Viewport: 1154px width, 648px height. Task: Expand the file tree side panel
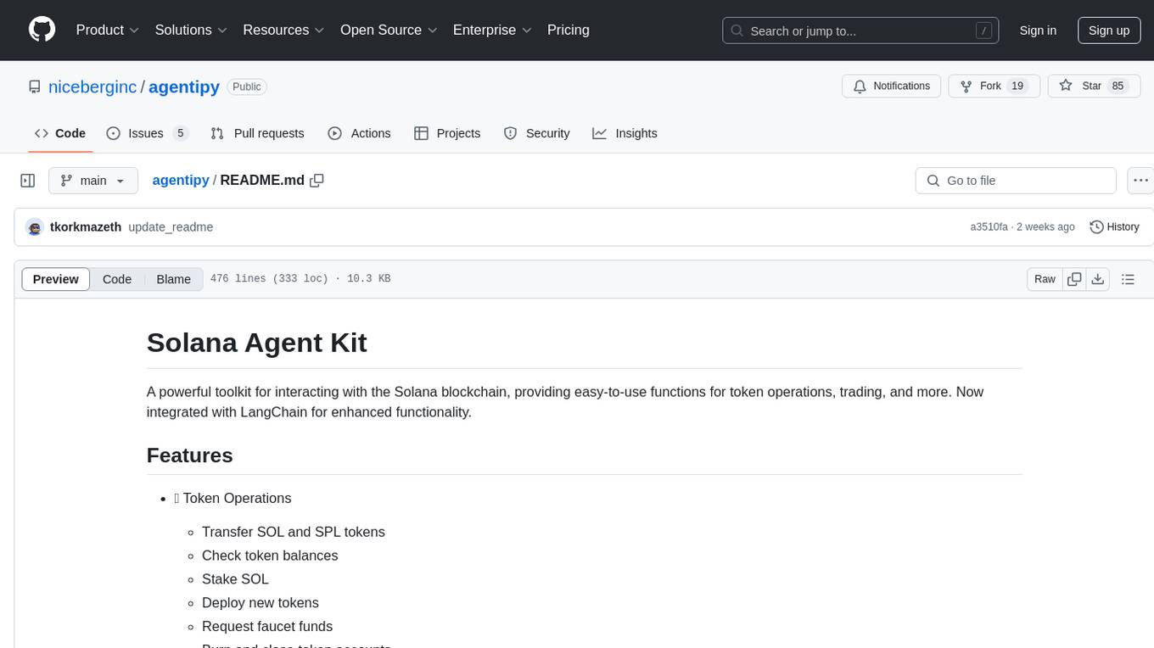click(28, 181)
